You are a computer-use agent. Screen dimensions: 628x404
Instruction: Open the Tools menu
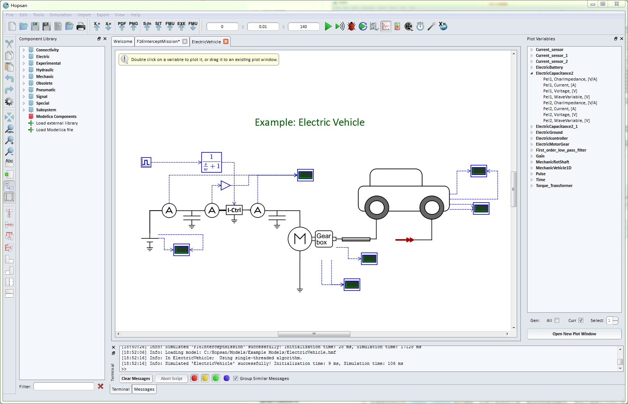click(x=38, y=15)
